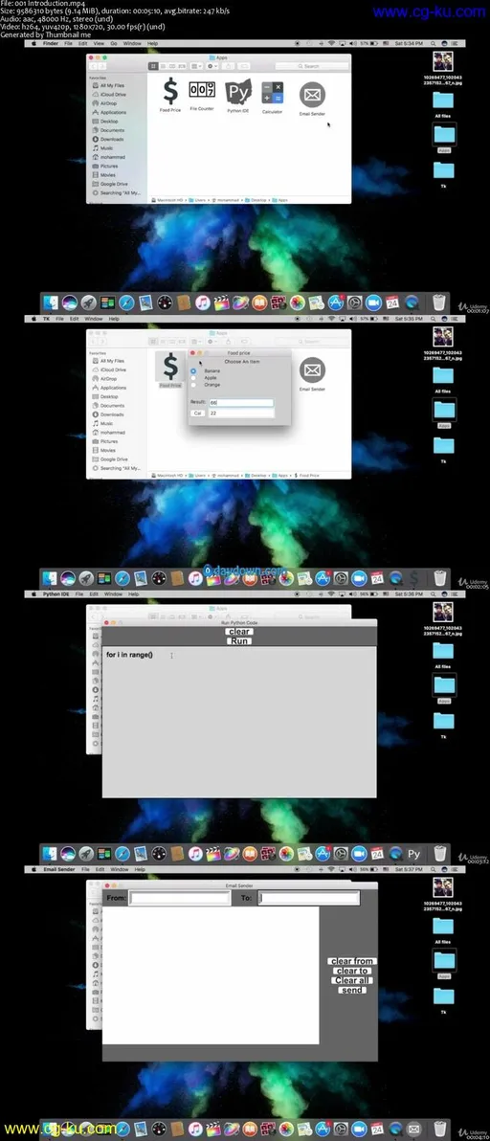Click the From field in Email Sender
Image resolution: width=490 pixels, height=1141 pixels.
point(180,898)
